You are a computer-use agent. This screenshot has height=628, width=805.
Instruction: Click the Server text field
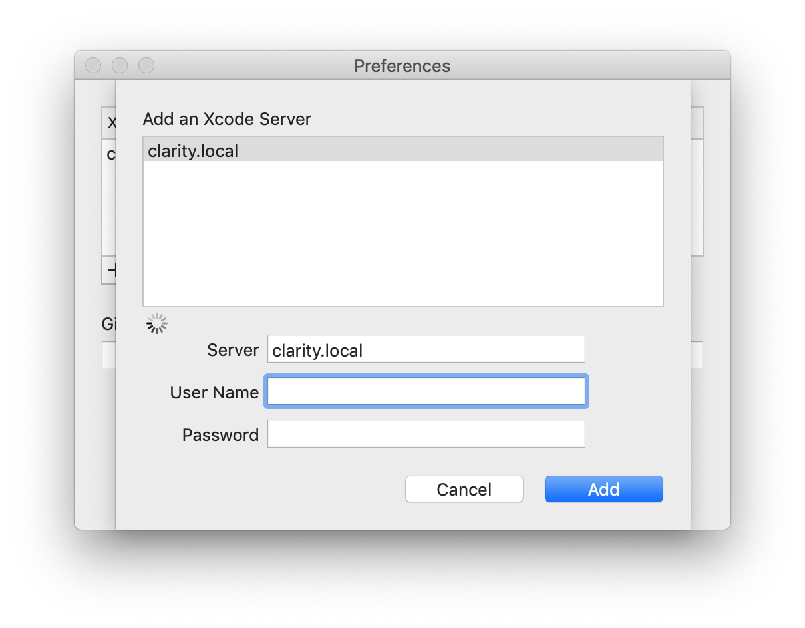(426, 349)
